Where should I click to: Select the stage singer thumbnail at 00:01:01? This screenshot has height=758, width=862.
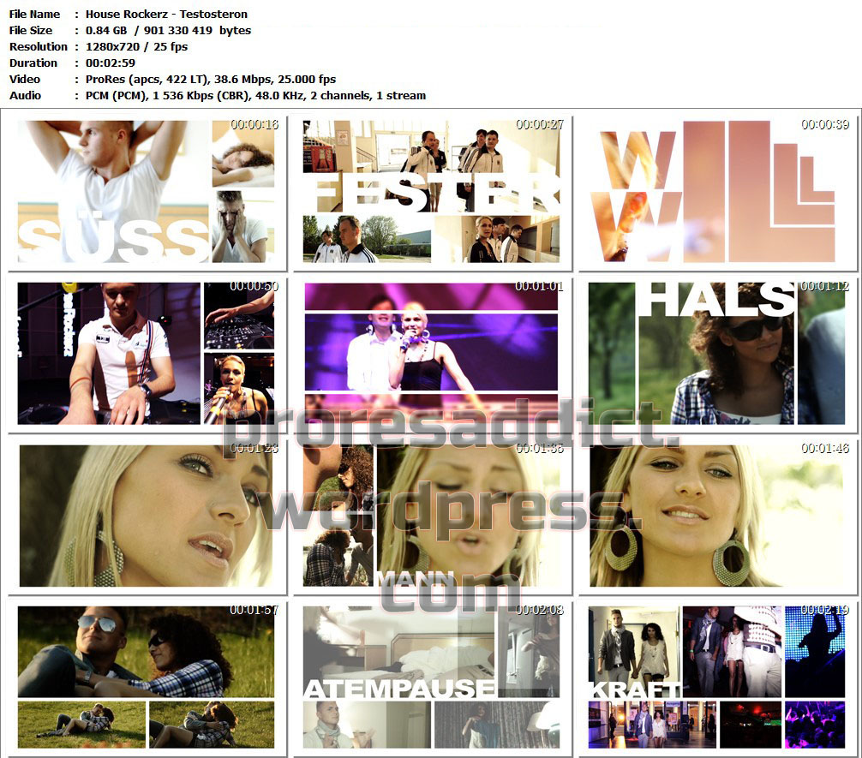pos(431,353)
